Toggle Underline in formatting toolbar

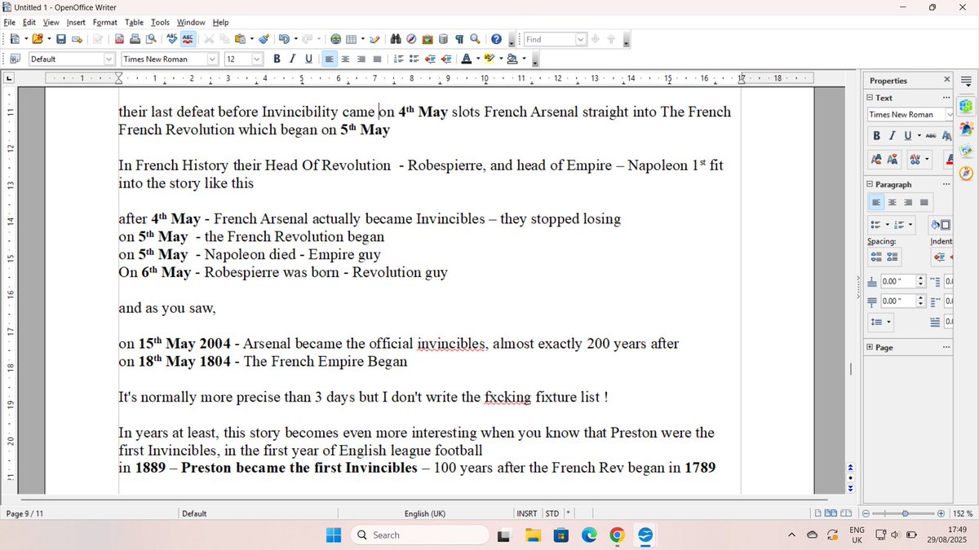point(308,59)
